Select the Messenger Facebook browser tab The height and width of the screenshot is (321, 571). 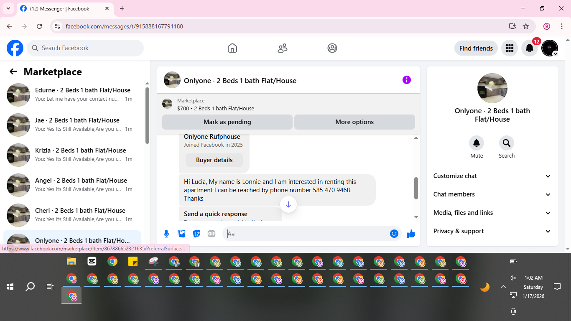(x=65, y=8)
